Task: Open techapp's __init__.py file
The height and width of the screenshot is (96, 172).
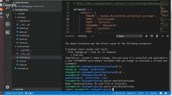Action: (24, 25)
